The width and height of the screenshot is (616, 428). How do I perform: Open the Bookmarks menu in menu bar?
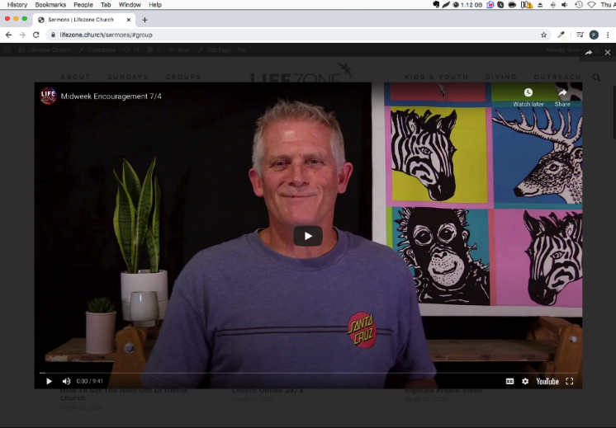(x=50, y=5)
